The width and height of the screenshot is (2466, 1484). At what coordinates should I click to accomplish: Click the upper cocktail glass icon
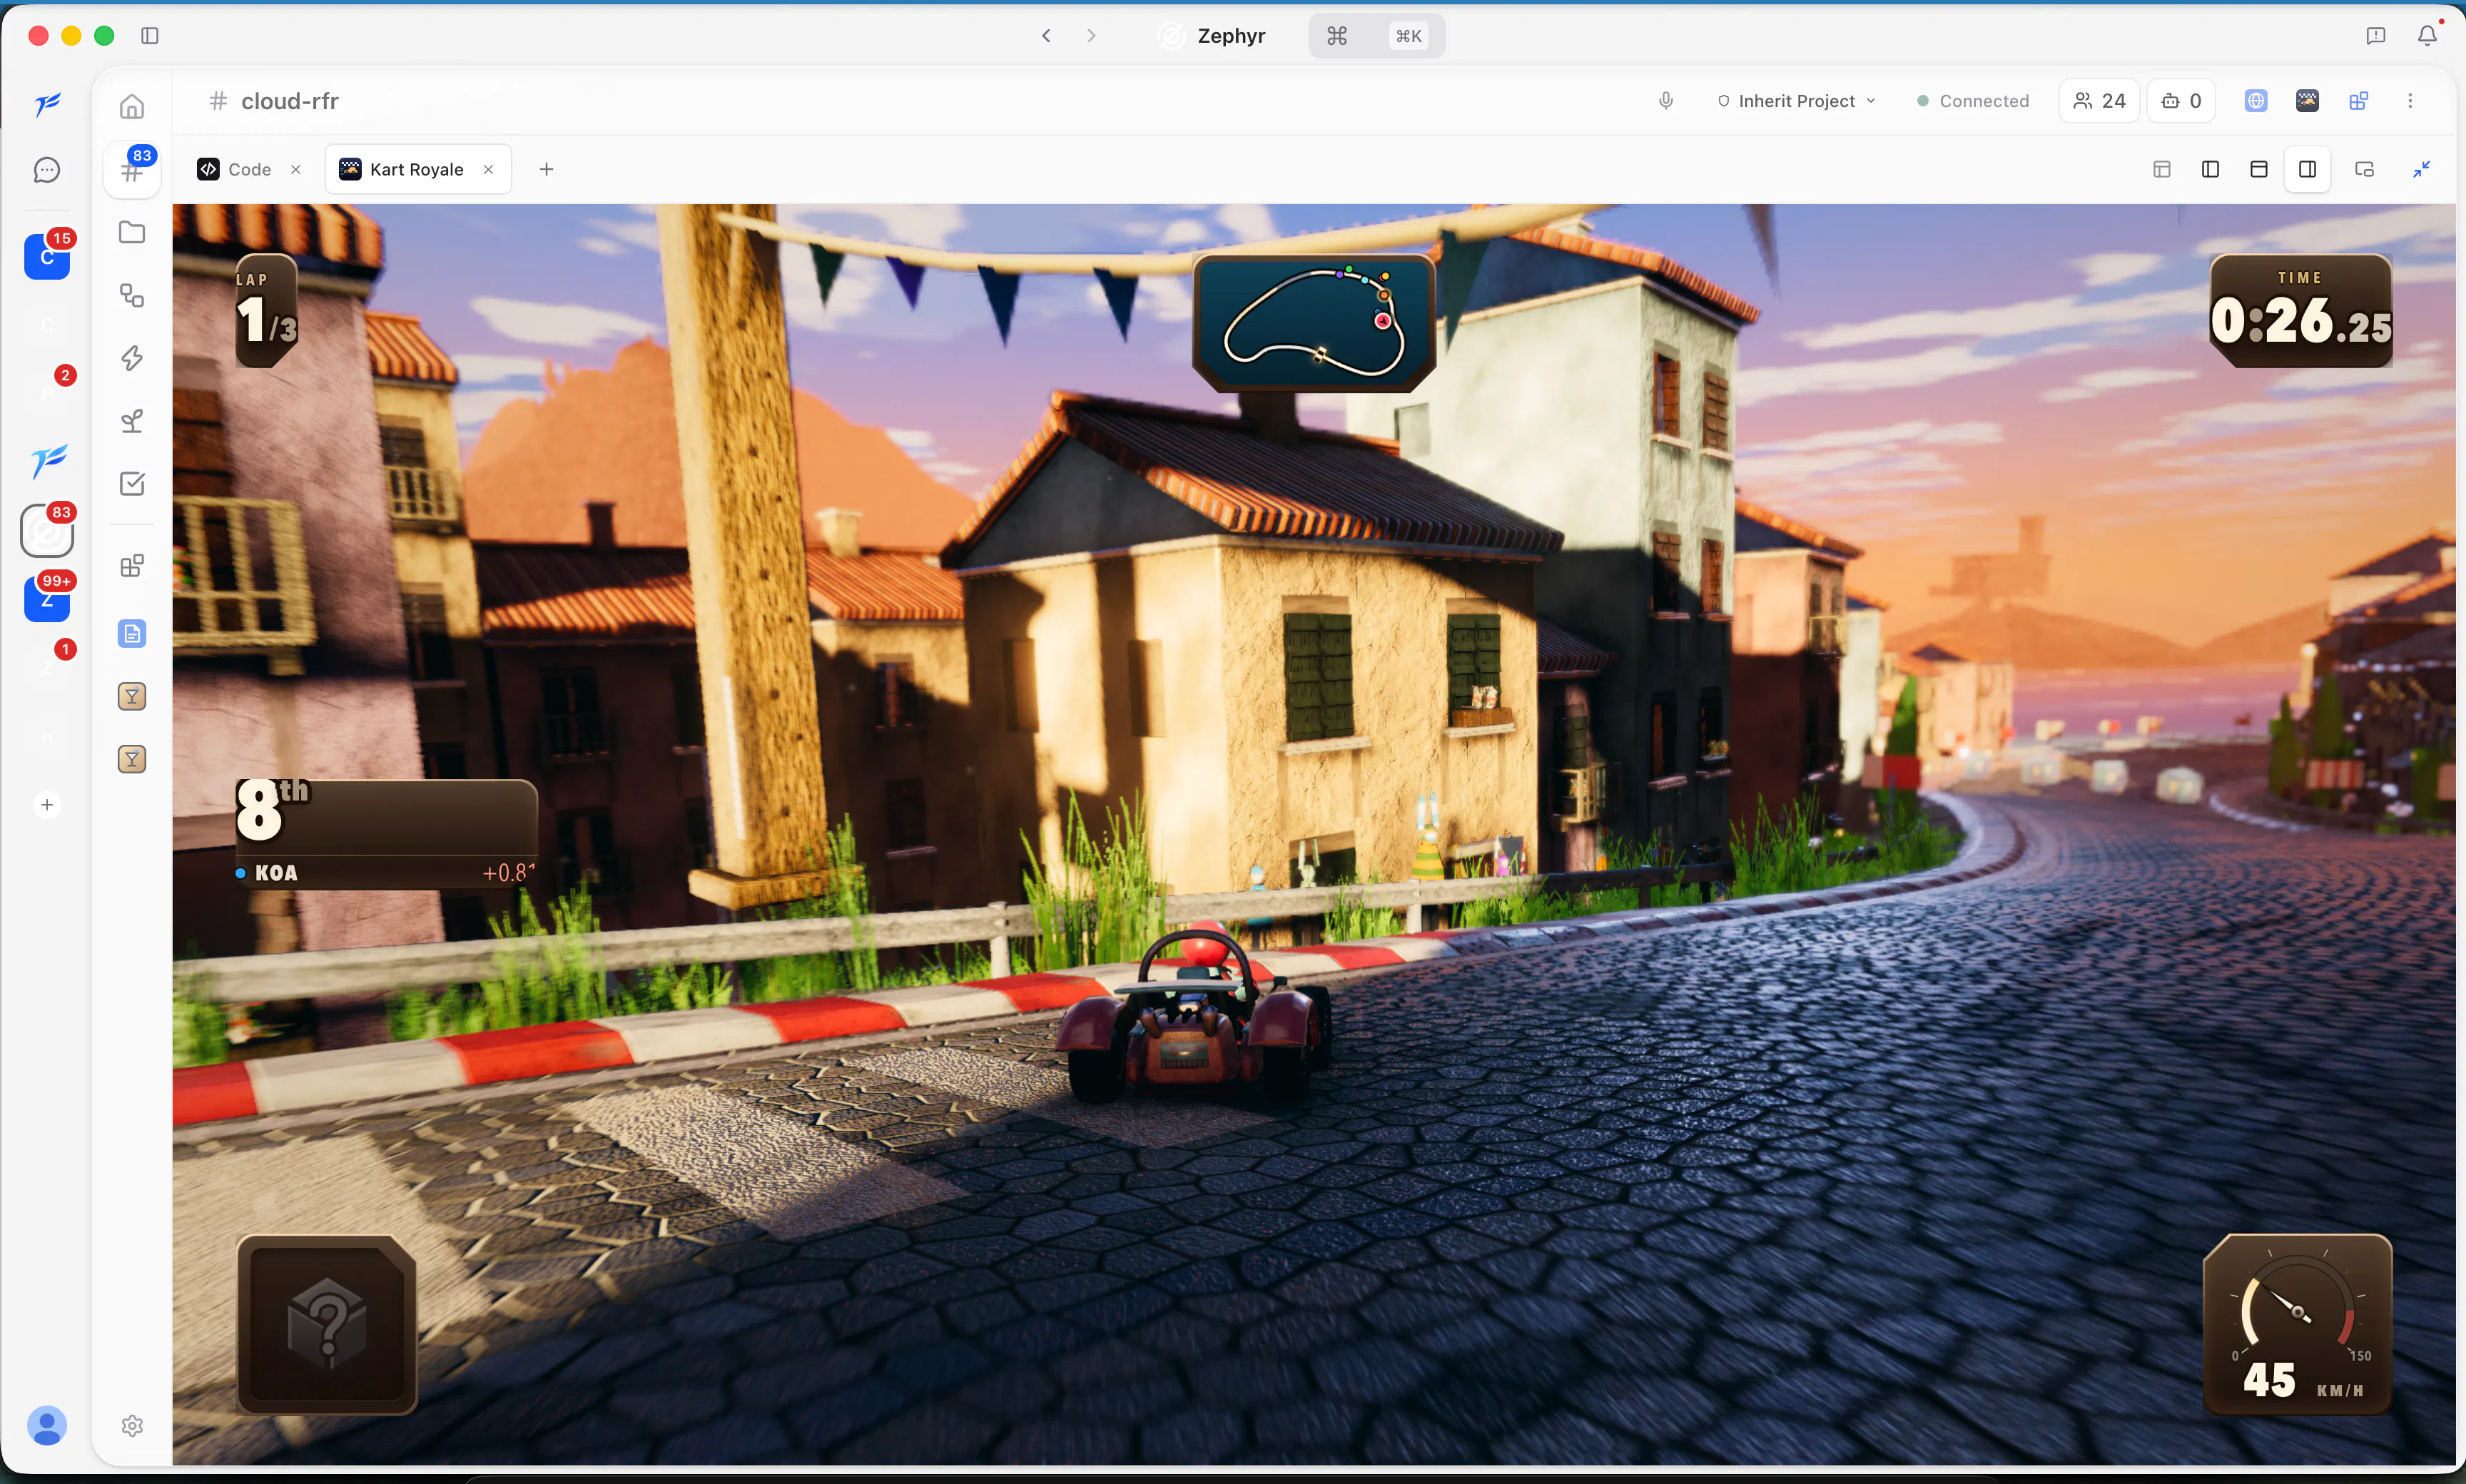(132, 696)
